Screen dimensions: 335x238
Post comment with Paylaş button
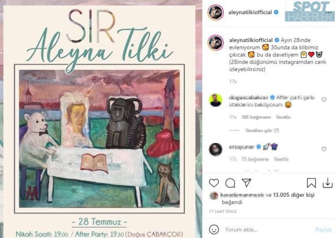click(x=323, y=230)
